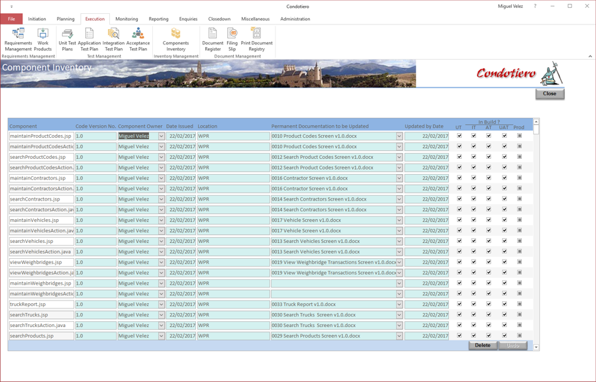This screenshot has width=596, height=382.
Task: Switch to the Monitoring tab
Action: [x=126, y=19]
